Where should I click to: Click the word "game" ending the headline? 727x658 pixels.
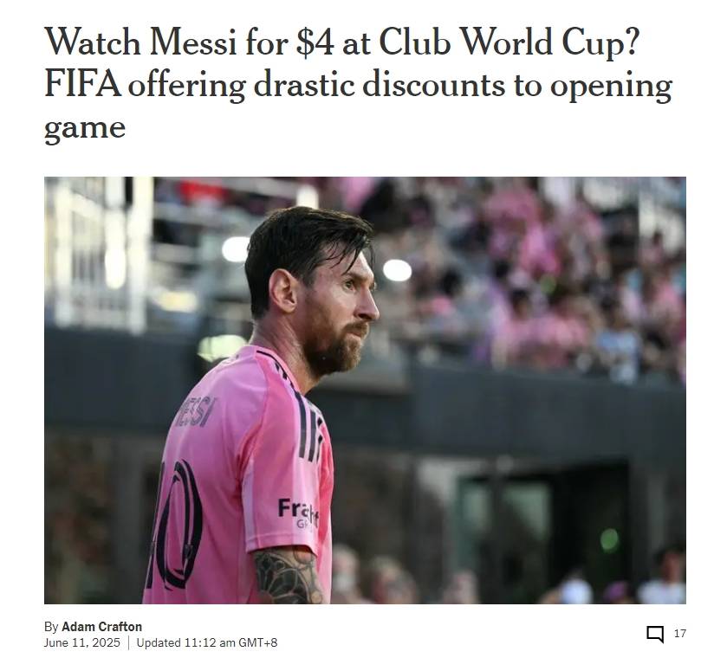coord(85,128)
